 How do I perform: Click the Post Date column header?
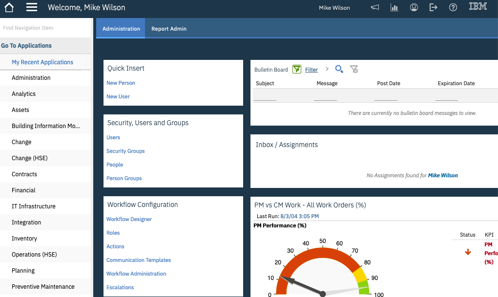389,83
